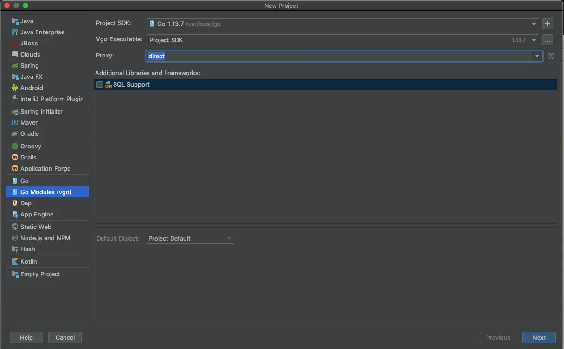The image size is (564, 349).
Task: Pick Kotlin project type
Action: click(x=47, y=261)
